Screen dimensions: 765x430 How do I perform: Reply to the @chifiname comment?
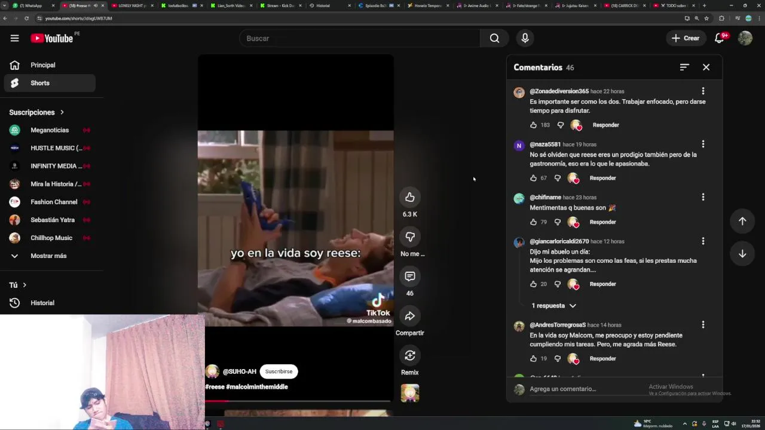pos(602,222)
